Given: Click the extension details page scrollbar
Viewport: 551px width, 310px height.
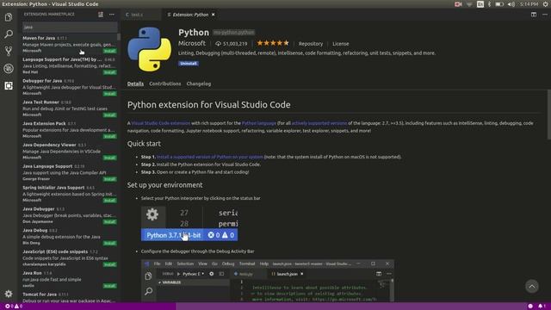Looking at the screenshot, I should [549, 115].
